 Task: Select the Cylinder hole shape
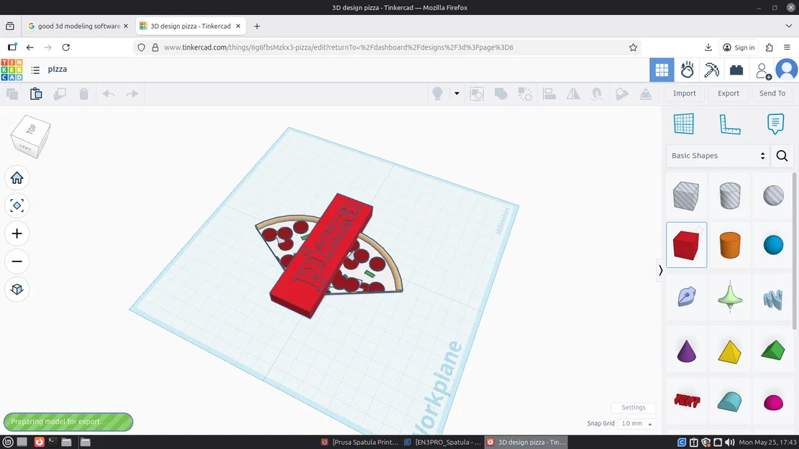(x=730, y=195)
